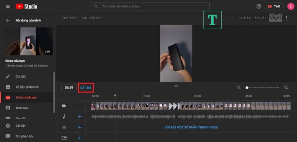The image size is (297, 142).
Task: Click the audio waveform track
Action: point(190,117)
